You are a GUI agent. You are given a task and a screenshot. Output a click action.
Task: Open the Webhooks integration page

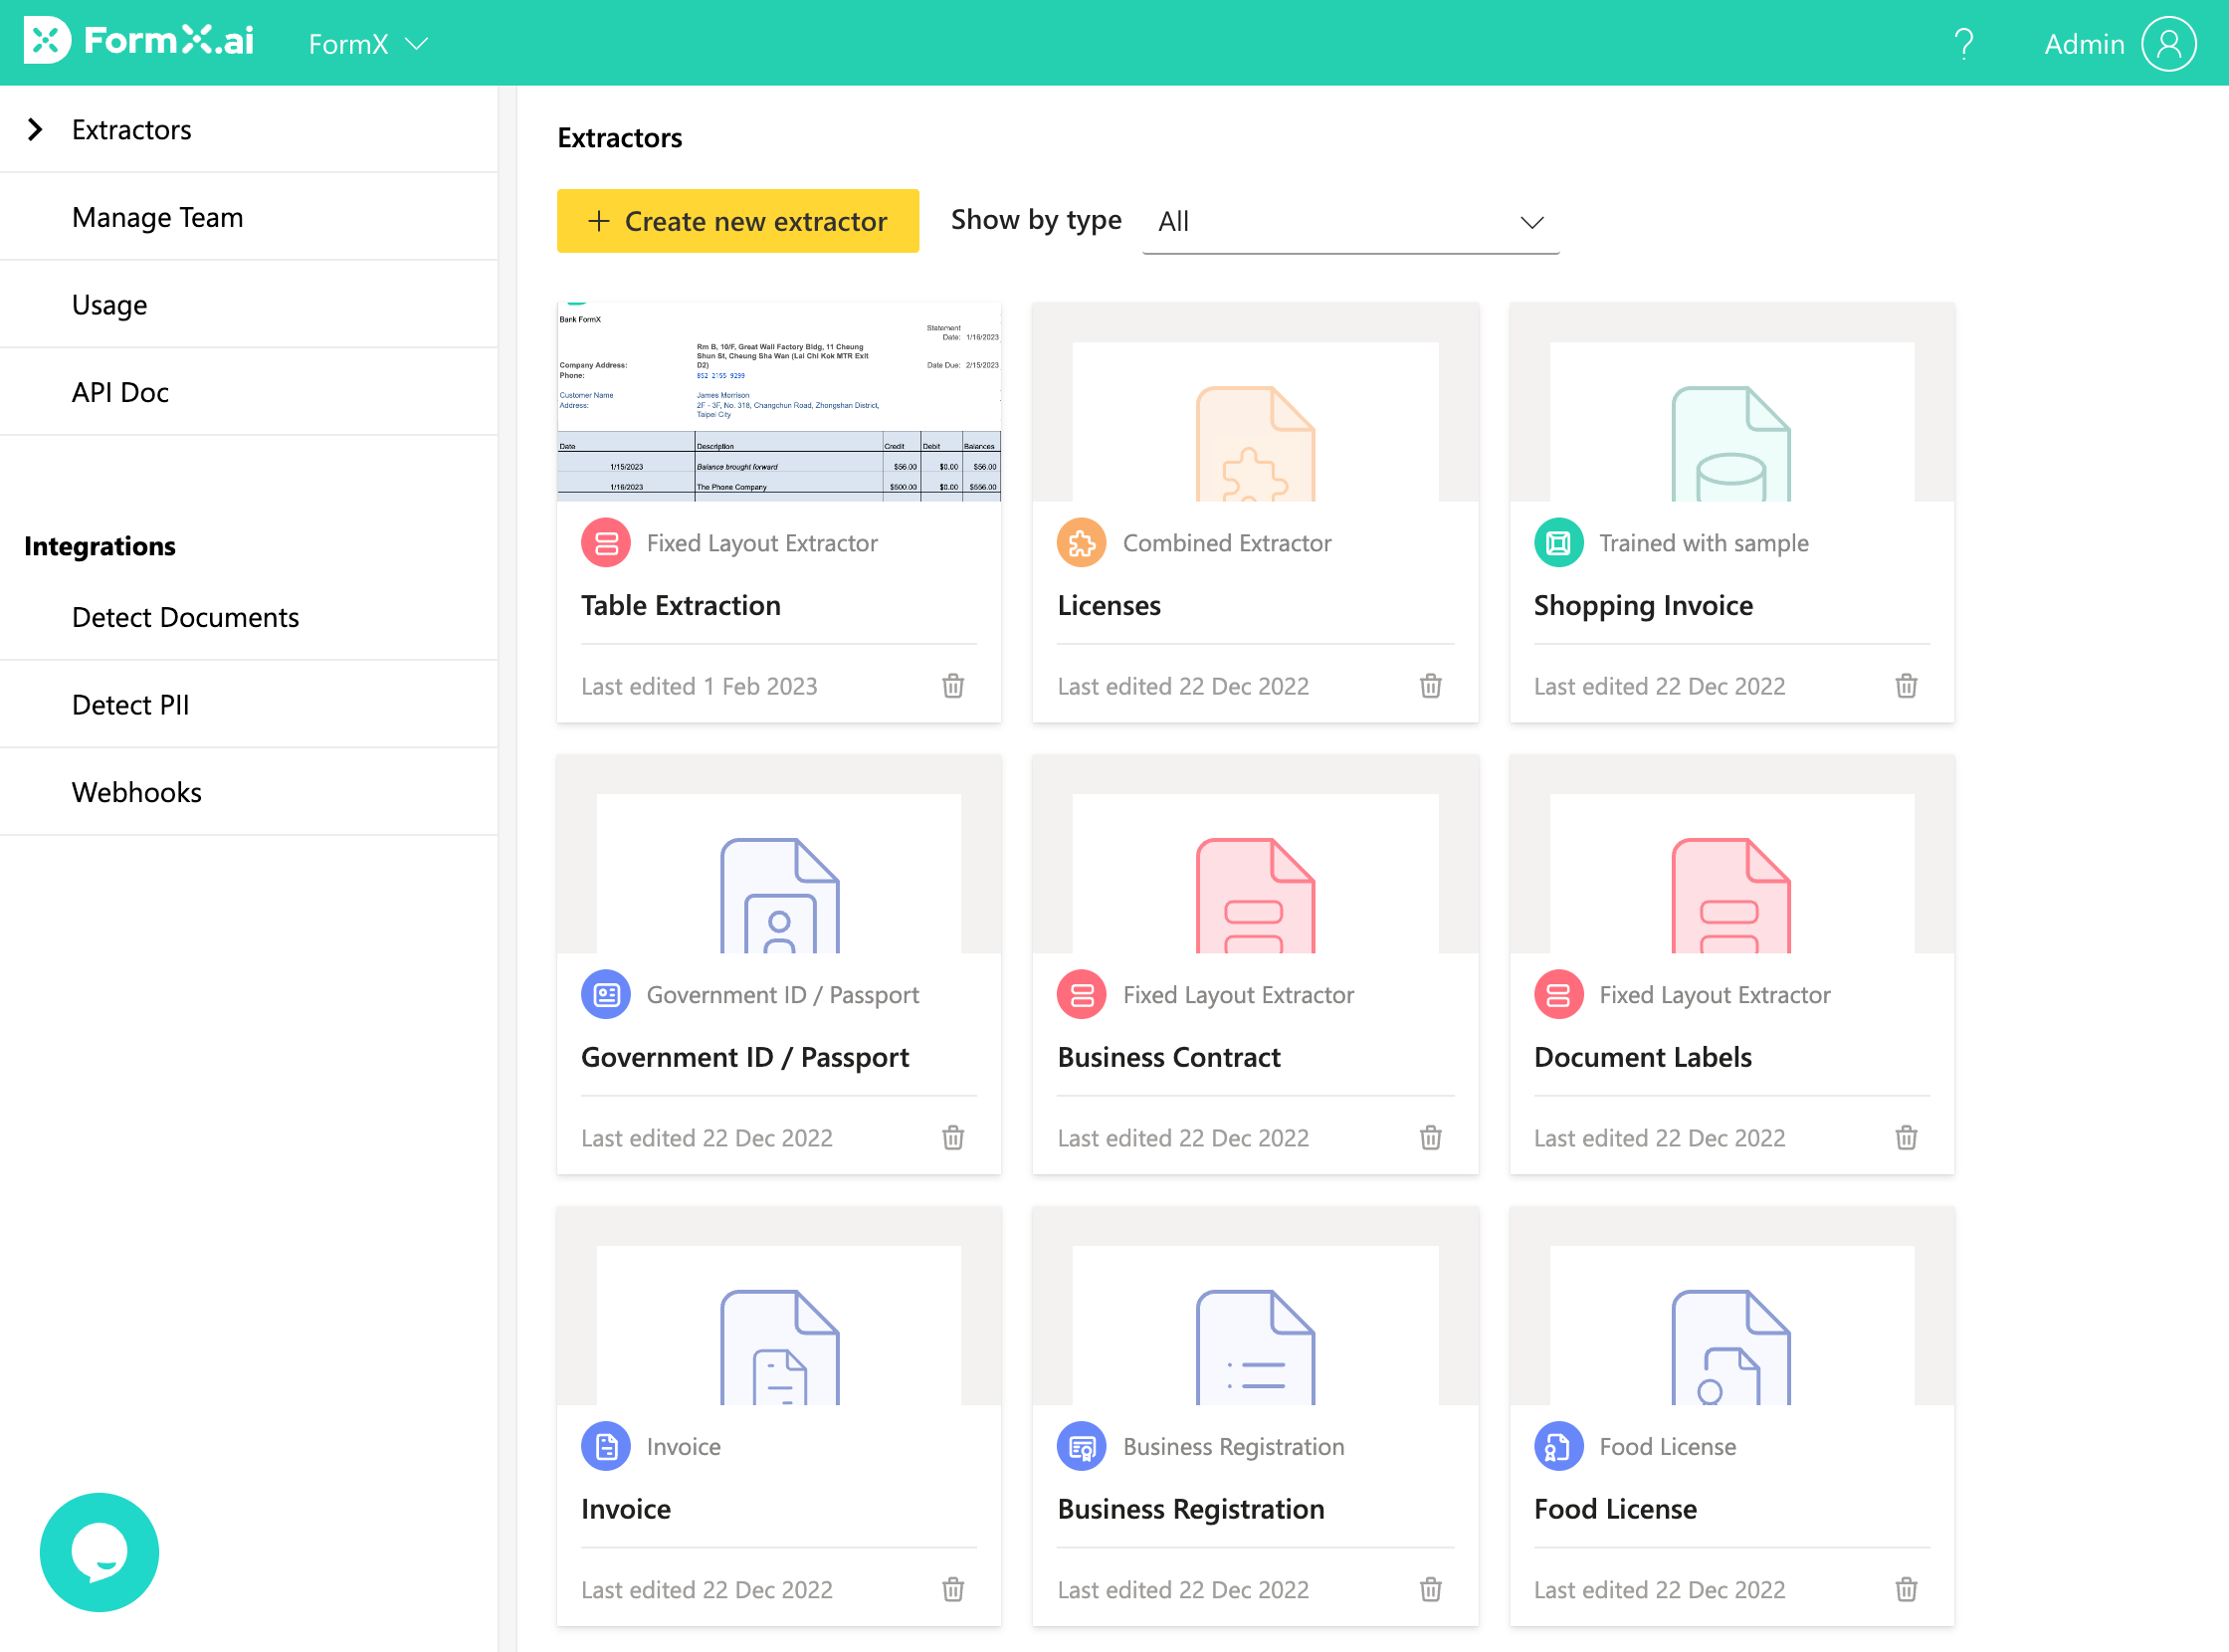[x=136, y=791]
